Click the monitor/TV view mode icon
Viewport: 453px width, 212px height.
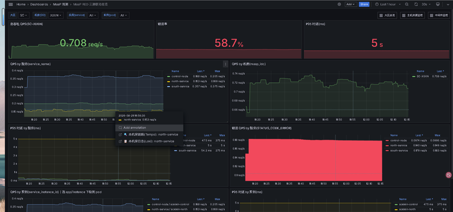[438, 5]
